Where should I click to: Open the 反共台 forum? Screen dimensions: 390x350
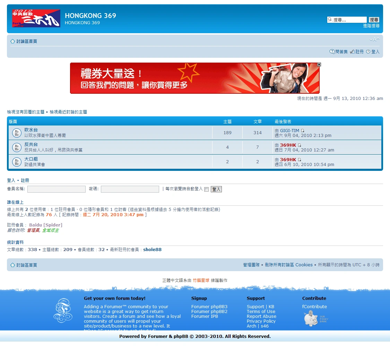point(31,144)
